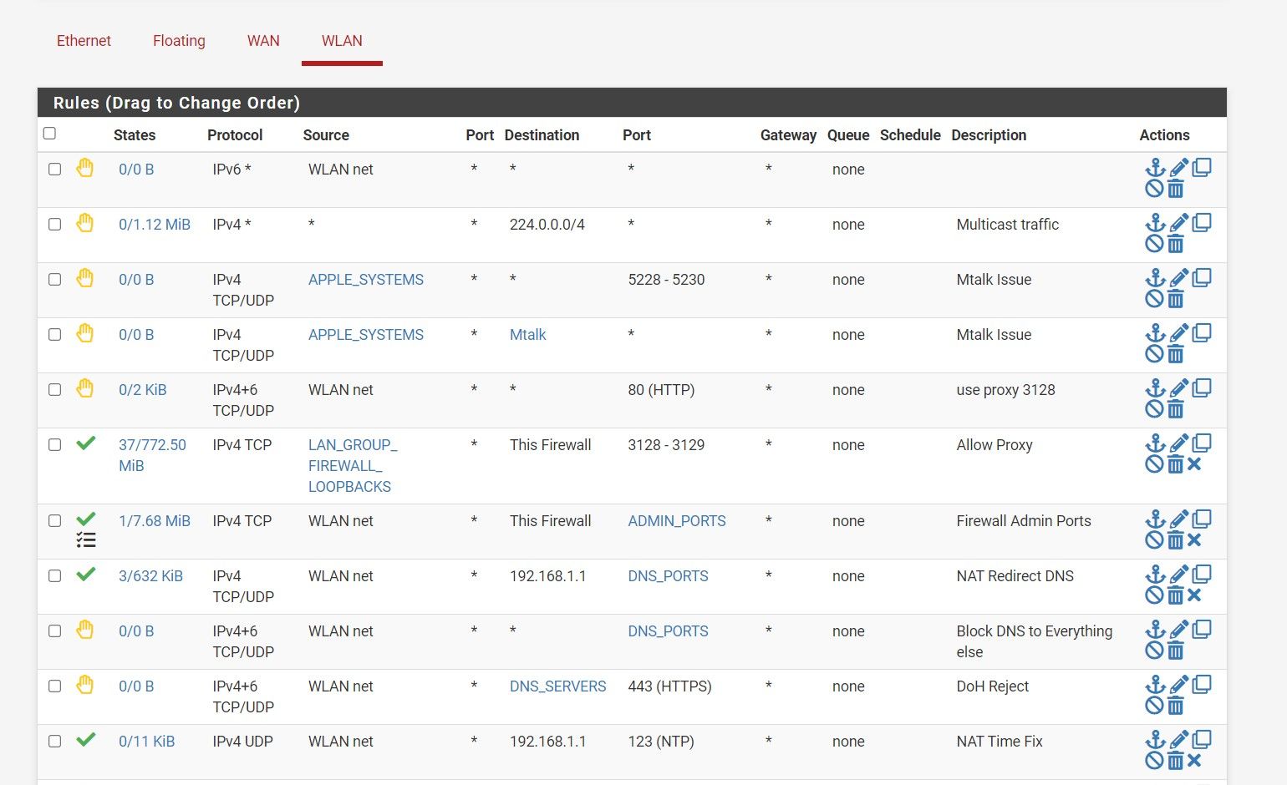Click the X icon on Firewall Admin Ports row
1287x785 pixels.
coord(1194,540)
